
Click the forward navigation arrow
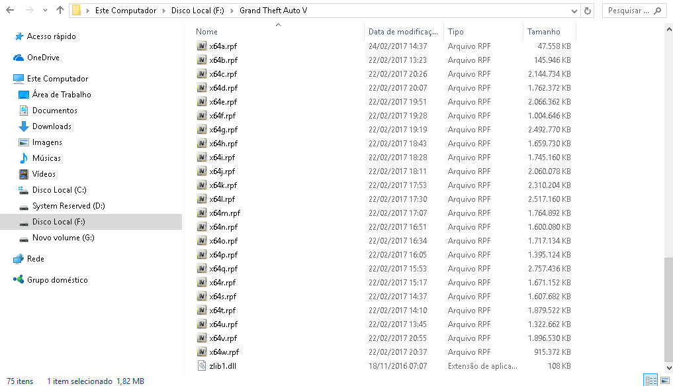(x=29, y=10)
